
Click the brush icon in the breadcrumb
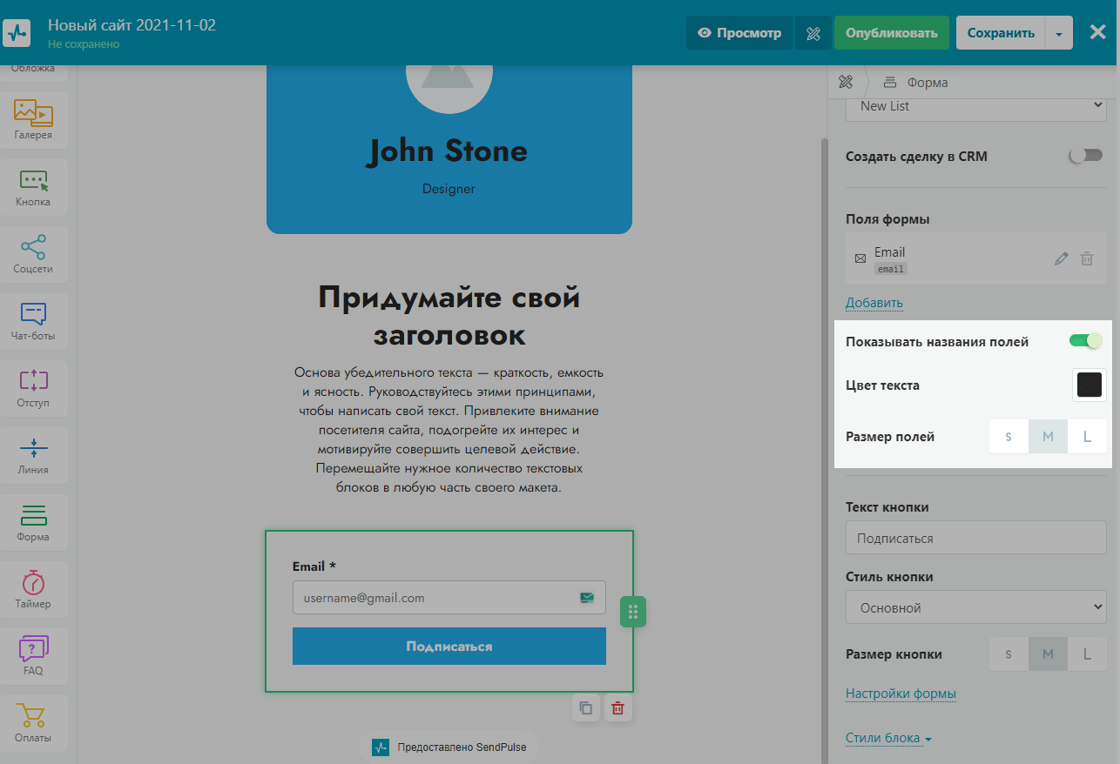[x=845, y=83]
